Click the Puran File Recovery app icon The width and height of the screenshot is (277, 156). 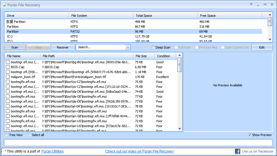pyautogui.click(x=4, y=5)
